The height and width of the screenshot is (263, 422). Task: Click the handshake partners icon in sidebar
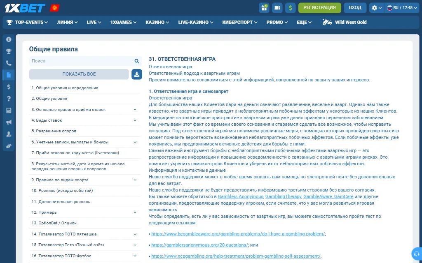(x=9, y=146)
